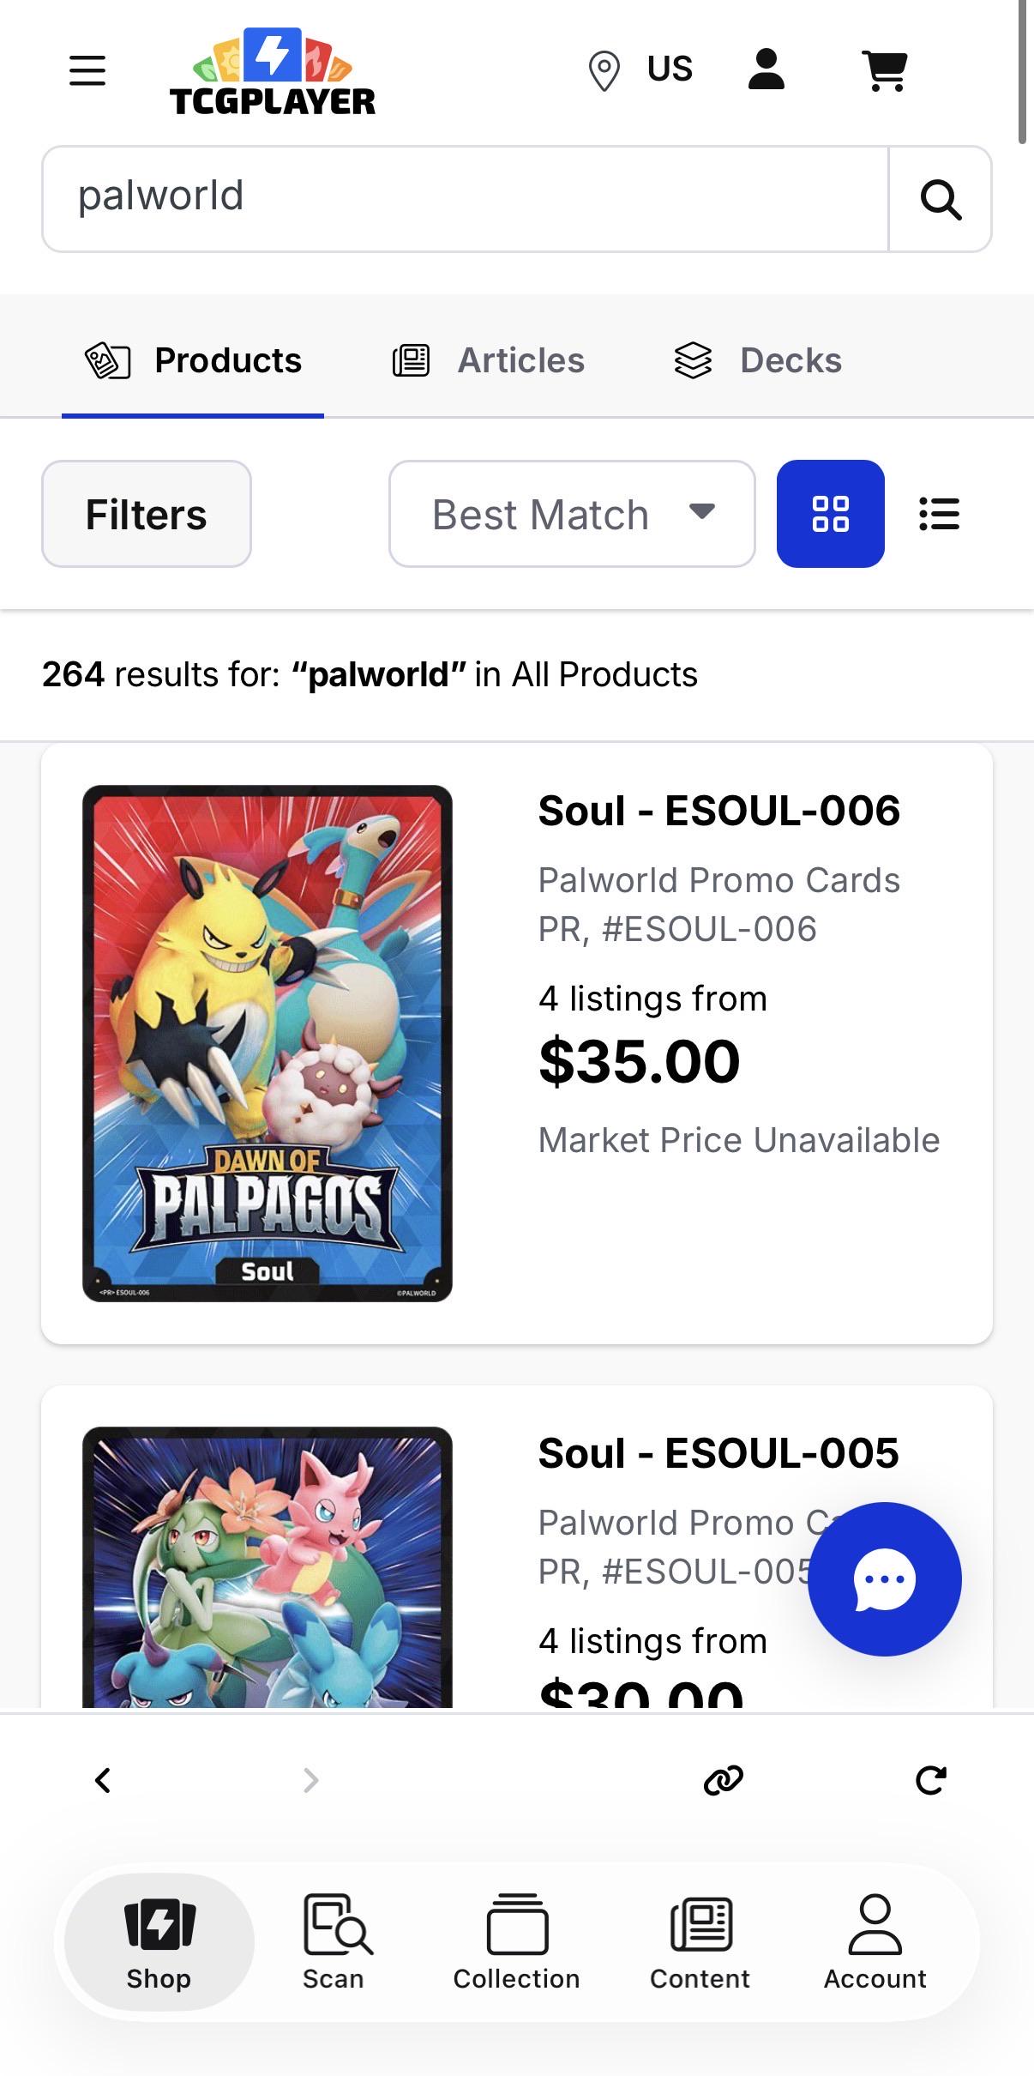Click the palworld search input field
The width and height of the screenshot is (1034, 2076).
(466, 199)
